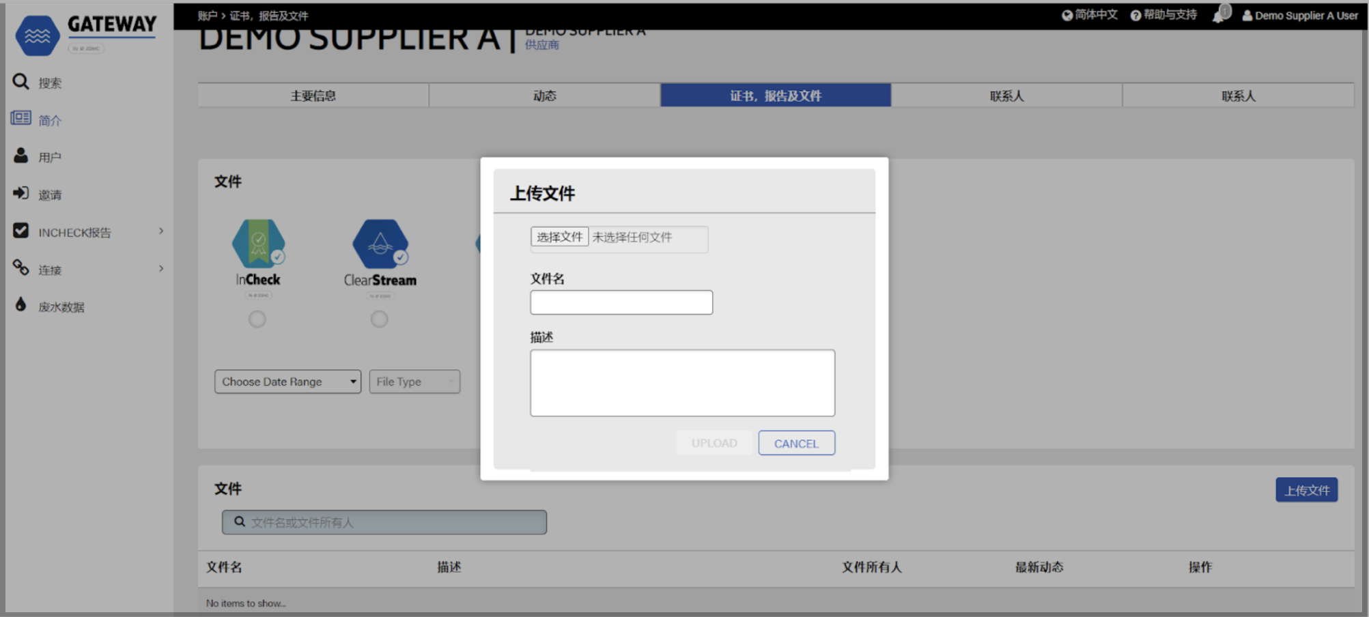Click the 最新动态 column header
Image resolution: width=1369 pixels, height=617 pixels.
pos(1039,567)
